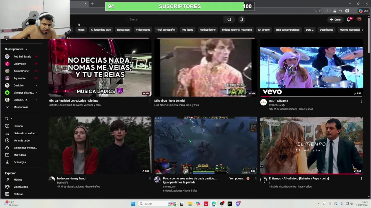Select the Al fondo hay sitio chip
This screenshot has width=371, height=208.
tap(101, 30)
